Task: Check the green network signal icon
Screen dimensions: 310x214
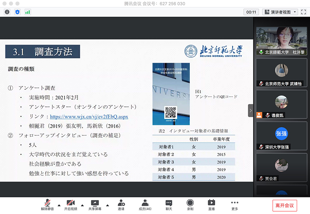Action: click(x=28, y=12)
